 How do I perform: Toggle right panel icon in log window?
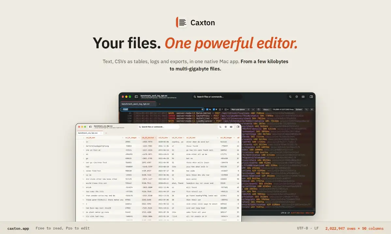(x=311, y=97)
